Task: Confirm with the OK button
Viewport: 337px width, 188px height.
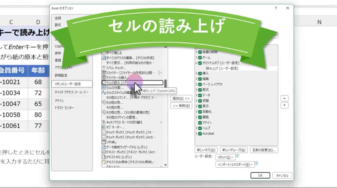Action: [x=260, y=175]
